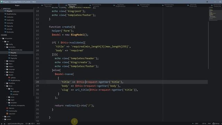Click the Config folder icon
This screenshot has height=125, width=222.
(x=7, y=44)
